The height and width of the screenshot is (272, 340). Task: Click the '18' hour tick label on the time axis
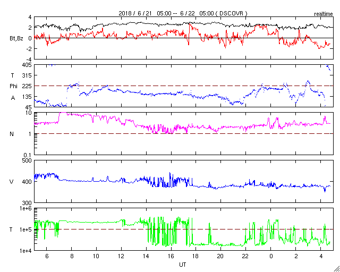(x=196, y=257)
